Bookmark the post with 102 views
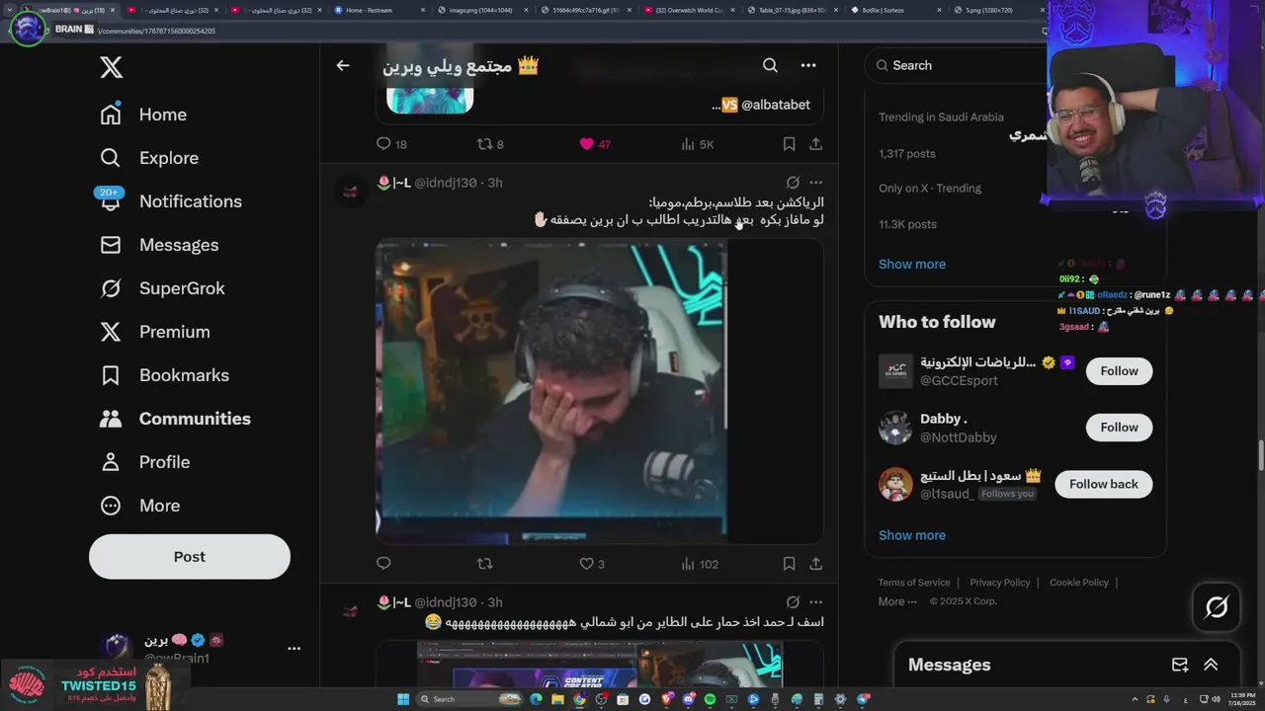 [789, 564]
